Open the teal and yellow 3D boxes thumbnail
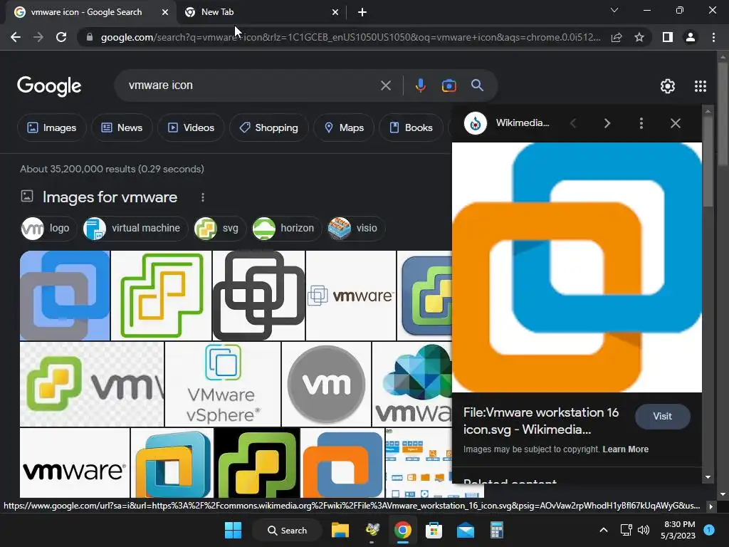729x547 pixels. pos(172,463)
